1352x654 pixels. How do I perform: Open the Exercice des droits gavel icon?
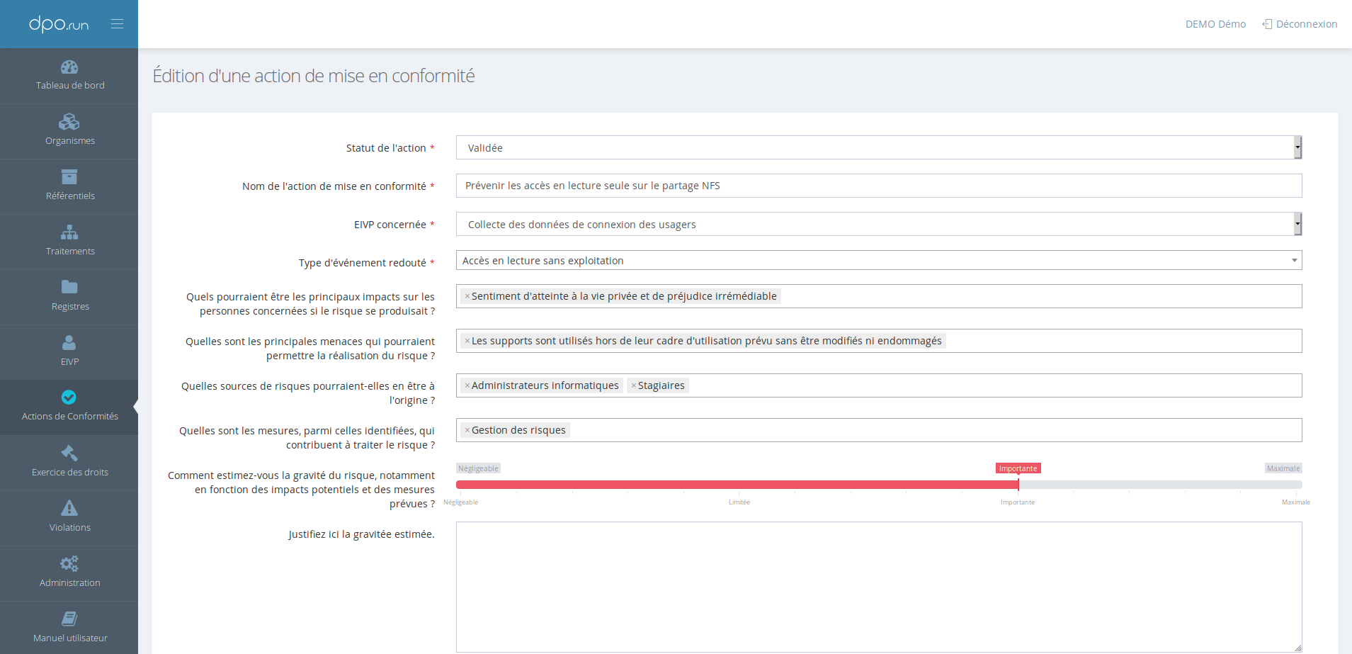69,453
